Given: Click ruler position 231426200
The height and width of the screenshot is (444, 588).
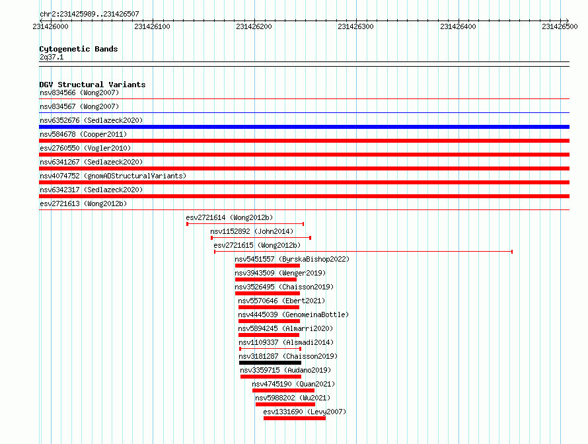Looking at the screenshot, I should point(254,26).
